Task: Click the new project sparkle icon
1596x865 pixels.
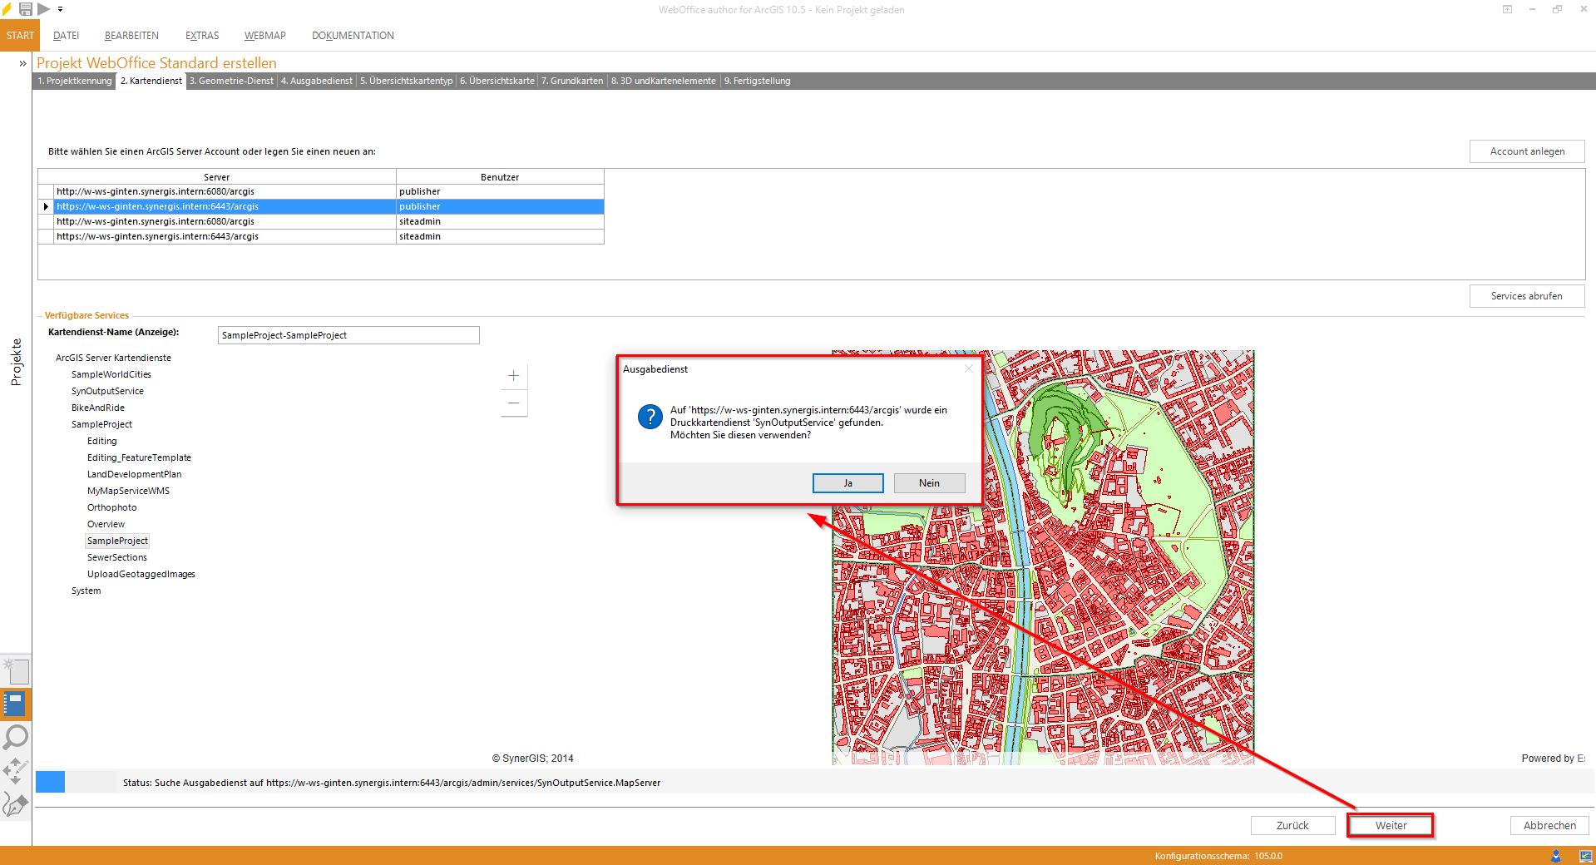Action: coord(15,670)
